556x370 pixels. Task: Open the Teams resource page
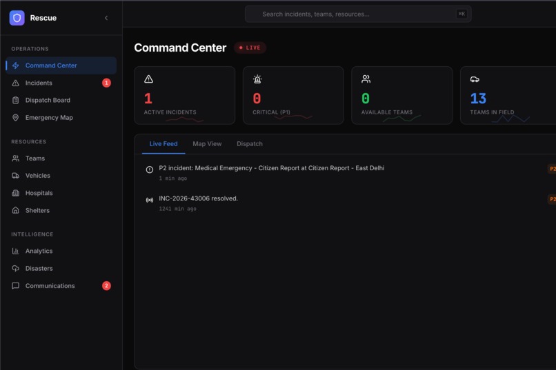(61, 158)
